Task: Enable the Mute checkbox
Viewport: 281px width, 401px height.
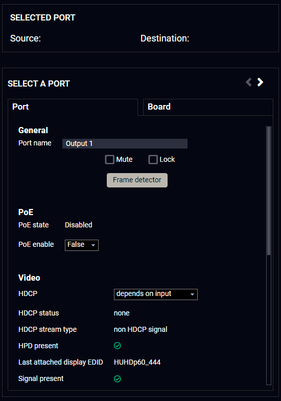Action: (x=110, y=160)
